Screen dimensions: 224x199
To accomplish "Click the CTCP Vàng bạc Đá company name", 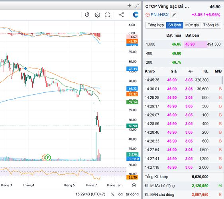I will (x=167, y=6).
